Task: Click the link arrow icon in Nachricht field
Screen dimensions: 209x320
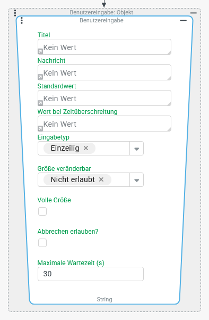Action: point(40,77)
